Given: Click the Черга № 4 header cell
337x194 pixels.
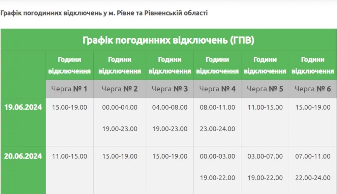Looking at the screenshot, I should point(217,89).
